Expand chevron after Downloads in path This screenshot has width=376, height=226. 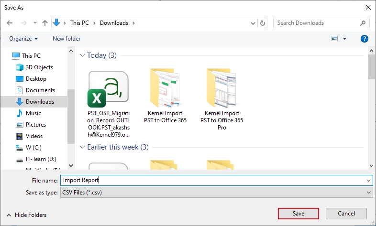(133, 23)
